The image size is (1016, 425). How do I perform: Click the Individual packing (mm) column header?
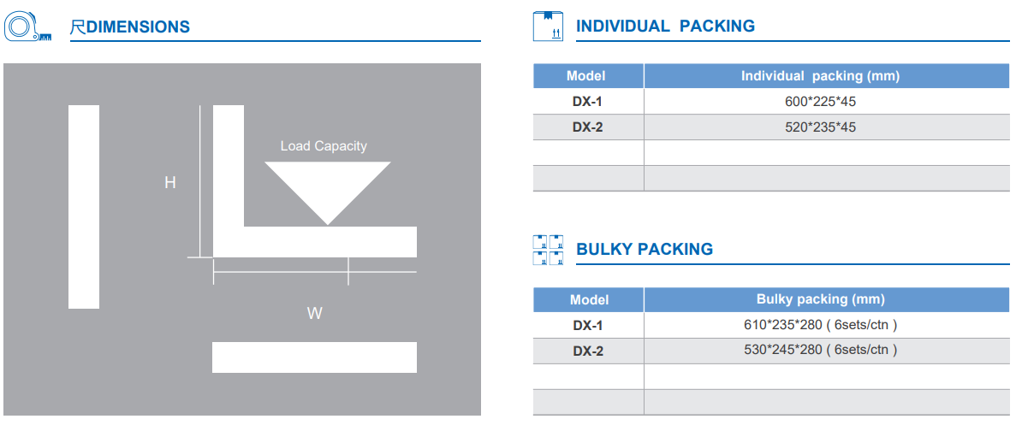[819, 76]
